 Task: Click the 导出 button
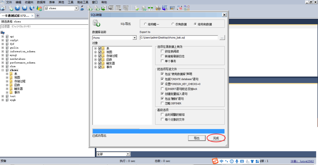pyautogui.click(x=197, y=138)
